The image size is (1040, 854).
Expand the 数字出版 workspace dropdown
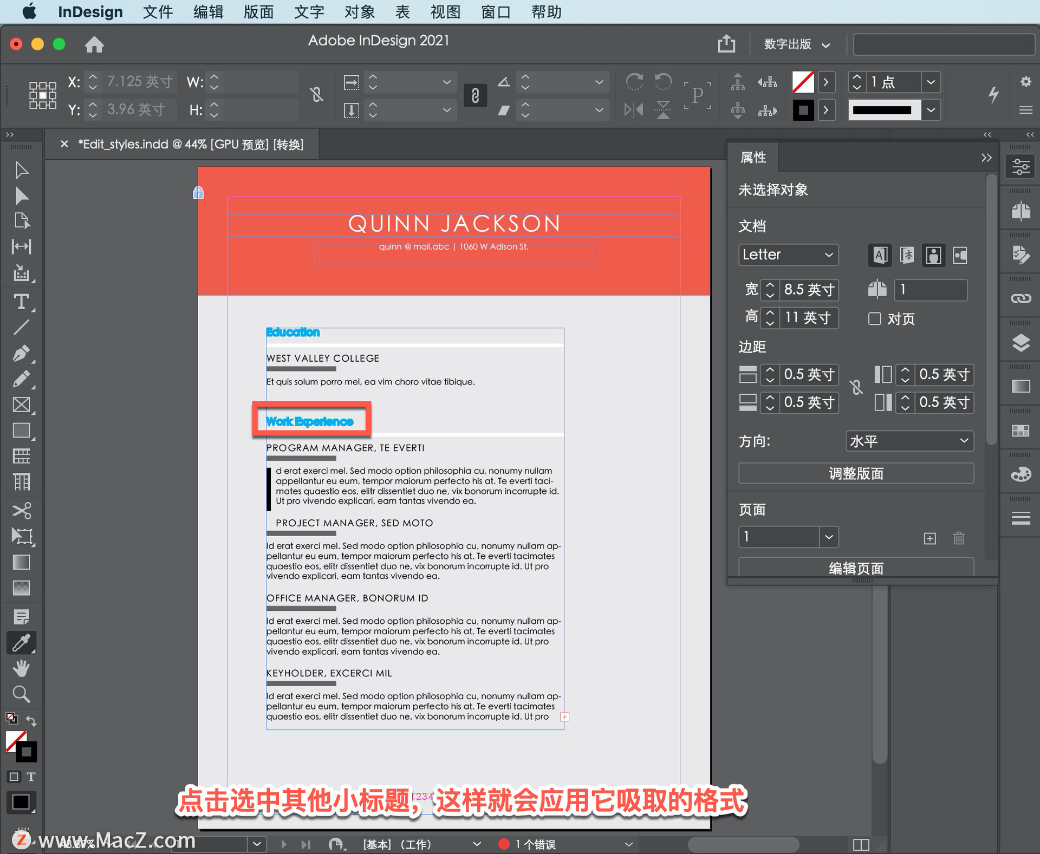click(x=796, y=44)
